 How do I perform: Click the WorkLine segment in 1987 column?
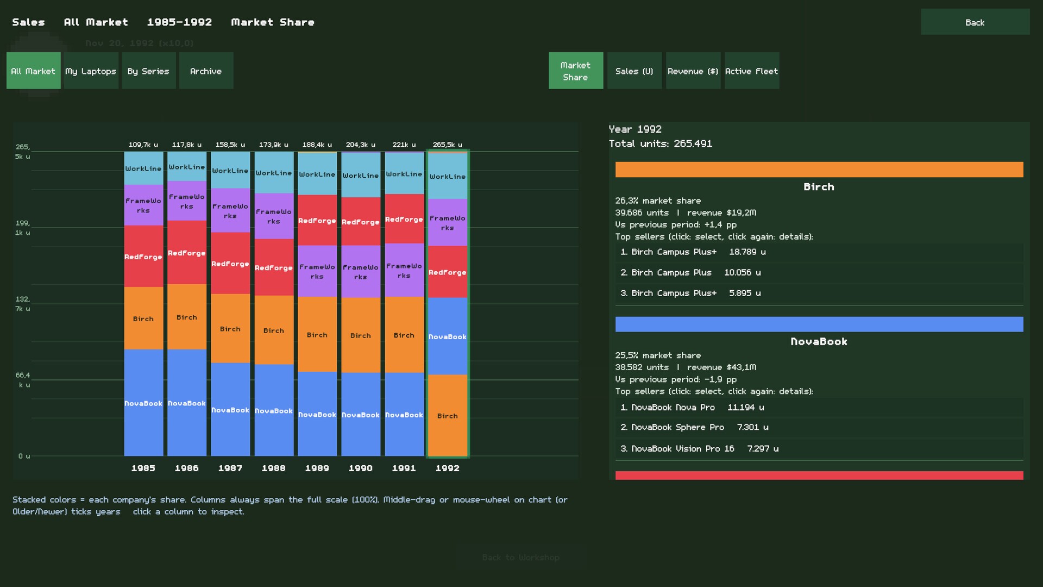(230, 171)
